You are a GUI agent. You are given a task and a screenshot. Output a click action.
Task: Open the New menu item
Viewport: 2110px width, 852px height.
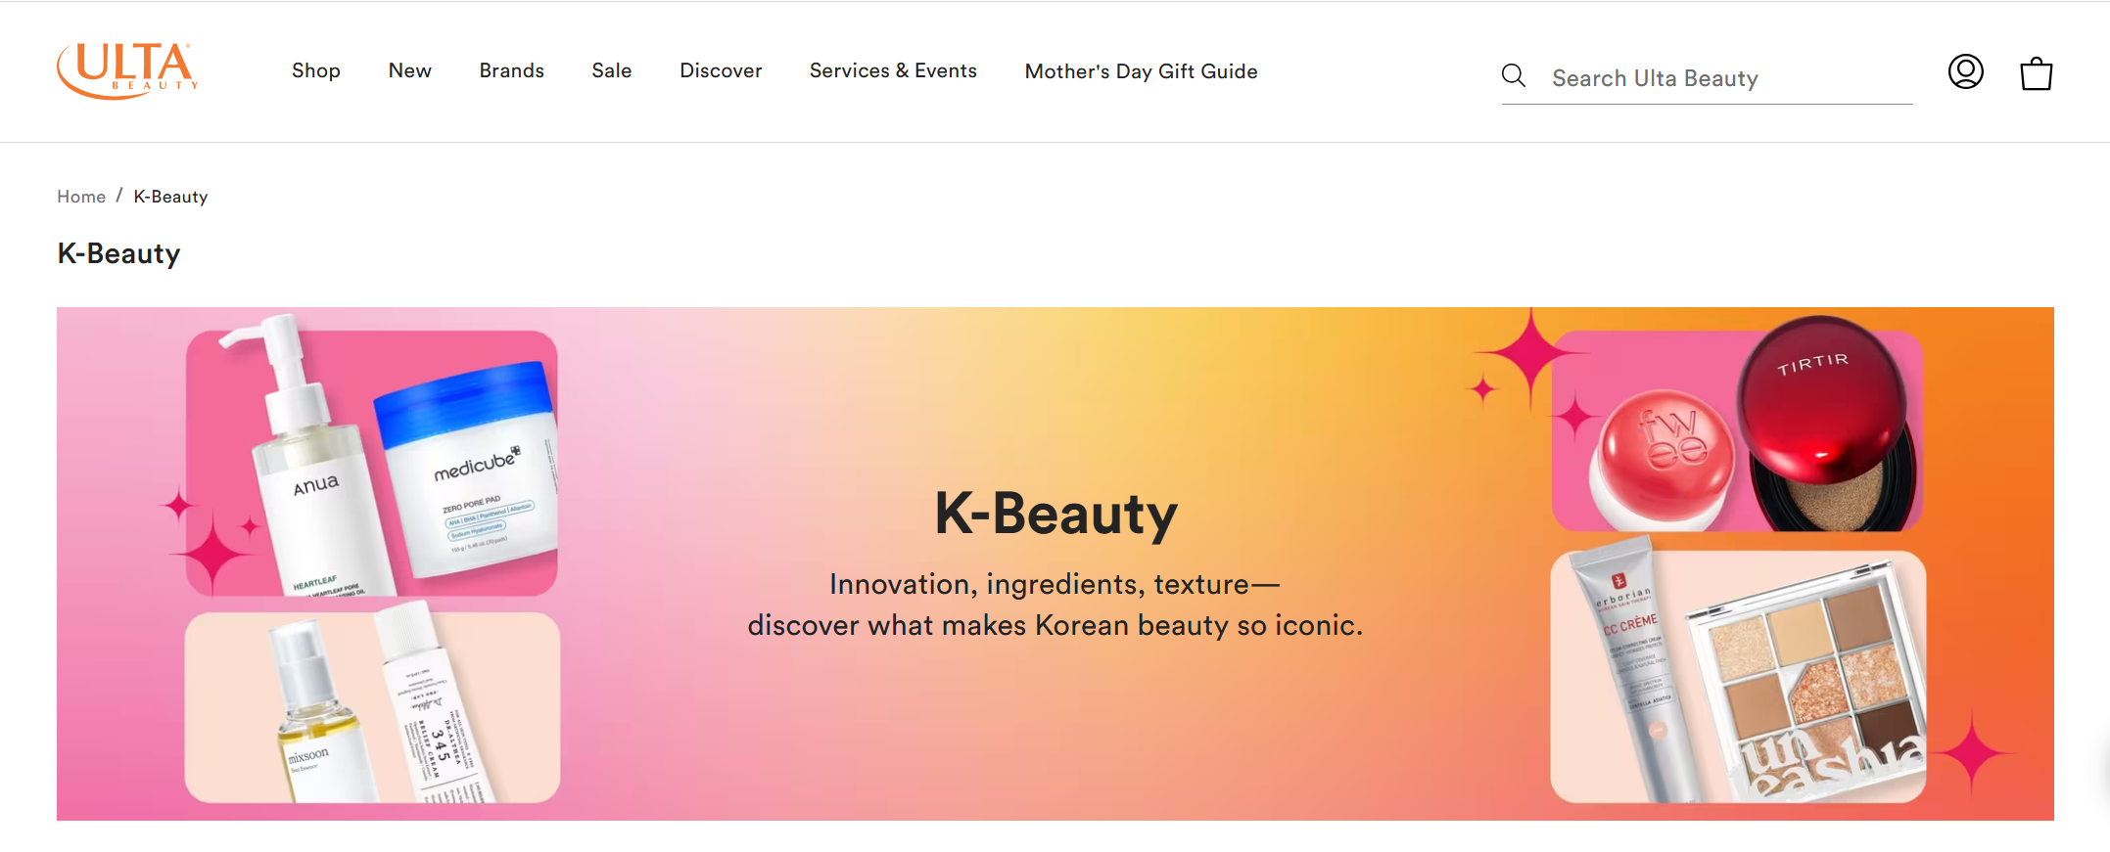click(410, 70)
